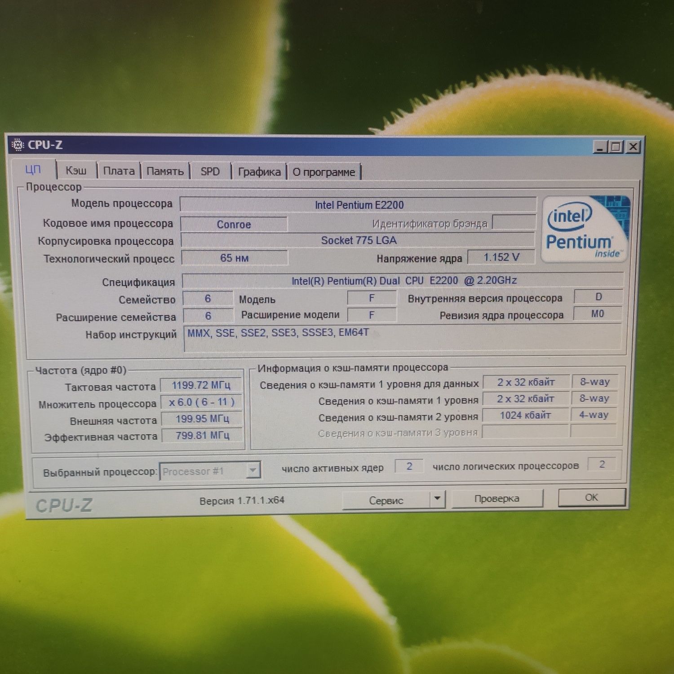
Task: Click the CPU-Z title bar icon
Action: (x=18, y=145)
